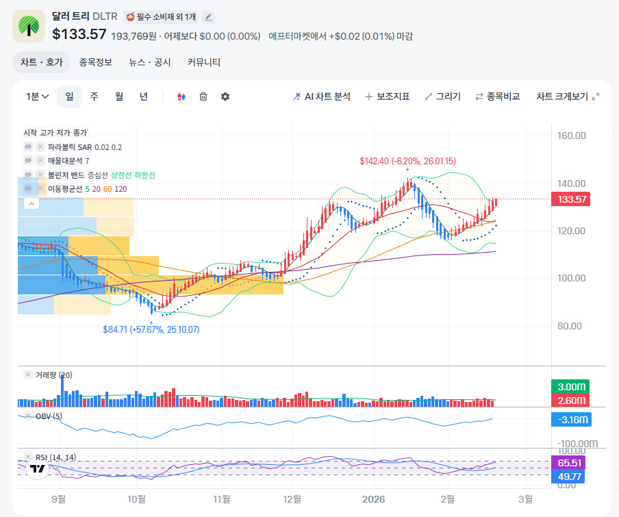Image resolution: width=619 pixels, height=517 pixels.
Task: Remove the OBV (5) panel with X
Action: click(x=28, y=416)
